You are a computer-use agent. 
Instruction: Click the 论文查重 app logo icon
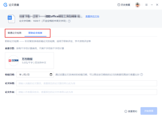pyautogui.click(x=5, y=5)
